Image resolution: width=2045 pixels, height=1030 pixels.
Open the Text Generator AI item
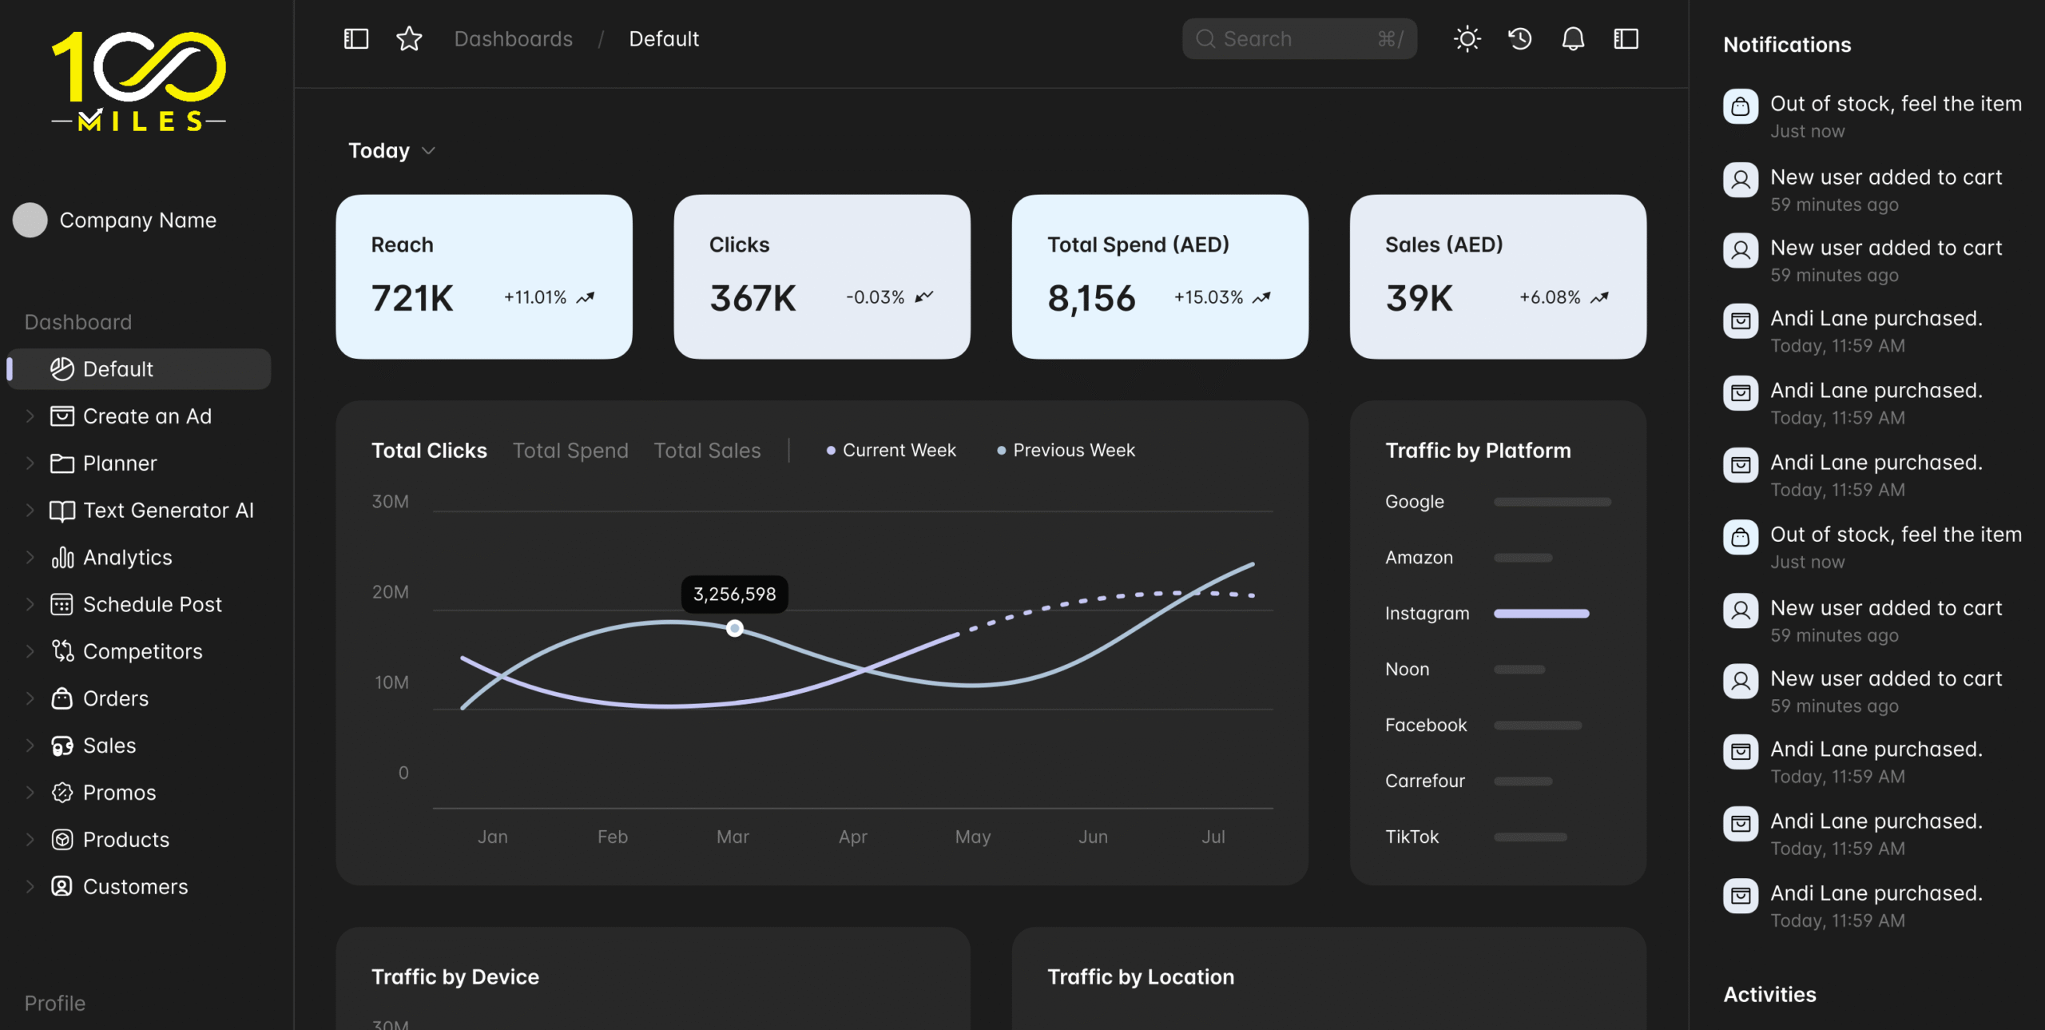click(168, 511)
